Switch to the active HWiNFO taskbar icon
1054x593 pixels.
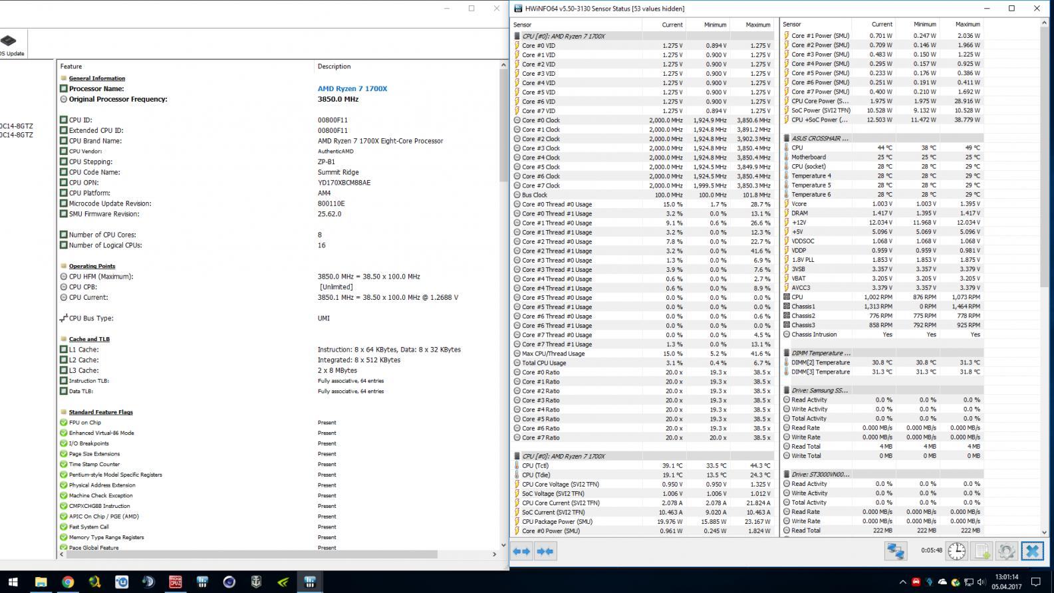(x=310, y=582)
